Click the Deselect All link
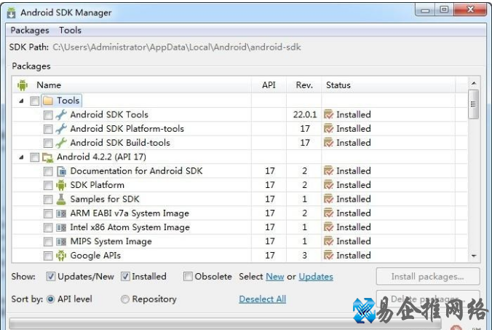This screenshot has width=492, height=330. click(x=262, y=299)
